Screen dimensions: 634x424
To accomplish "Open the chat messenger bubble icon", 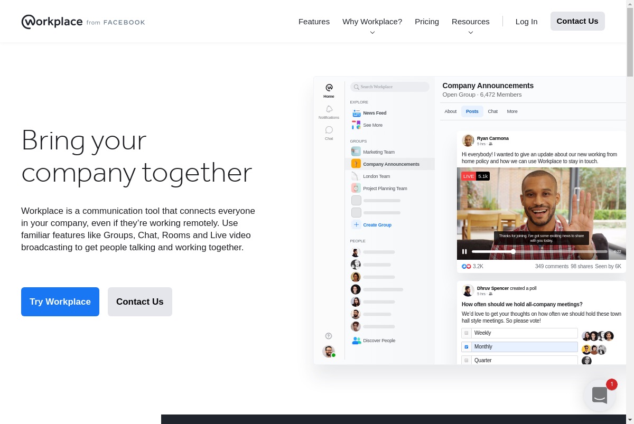I will coord(600,395).
